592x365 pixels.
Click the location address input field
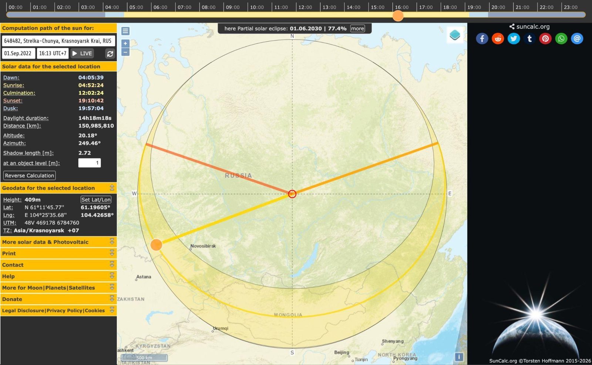point(58,41)
